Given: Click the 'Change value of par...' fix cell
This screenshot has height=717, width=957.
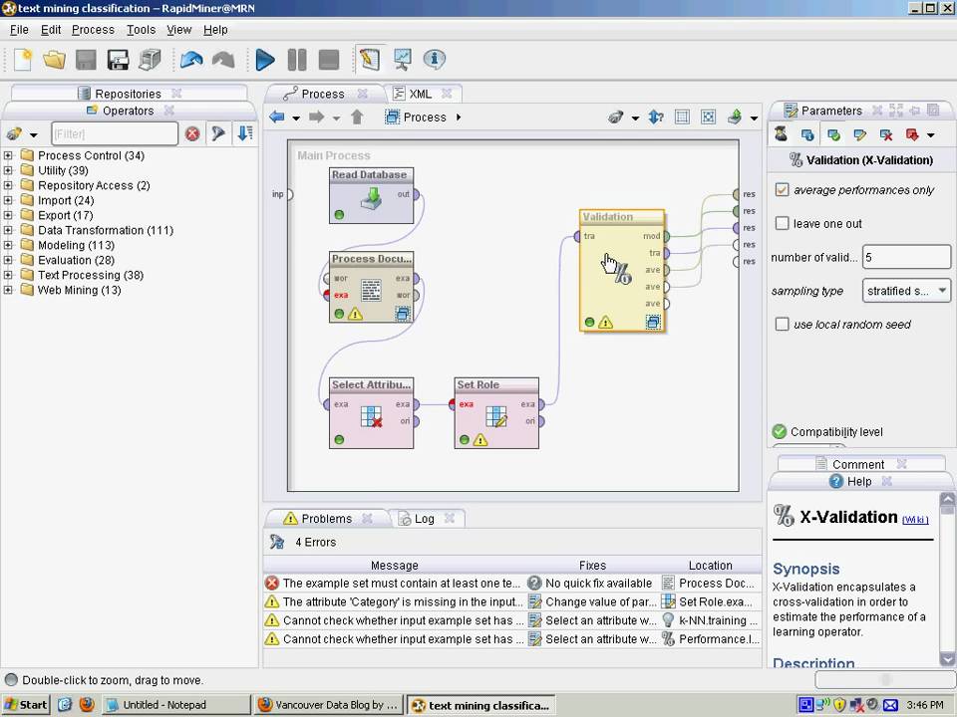Looking at the screenshot, I should click(592, 601).
